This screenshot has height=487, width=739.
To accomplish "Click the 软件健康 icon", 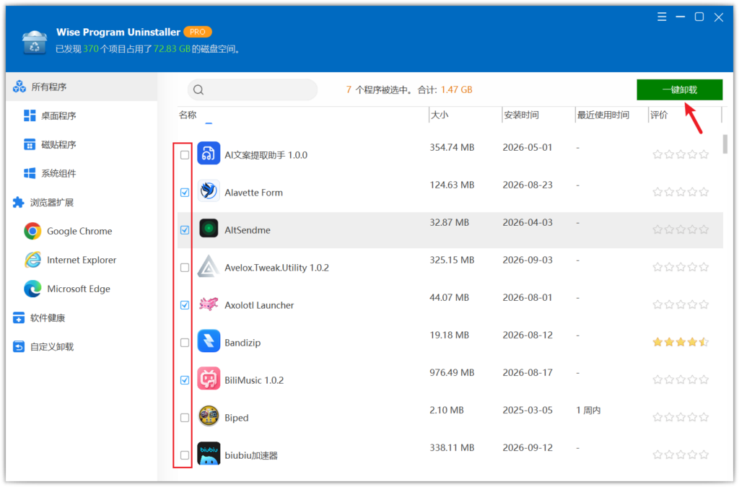I will (18, 318).
